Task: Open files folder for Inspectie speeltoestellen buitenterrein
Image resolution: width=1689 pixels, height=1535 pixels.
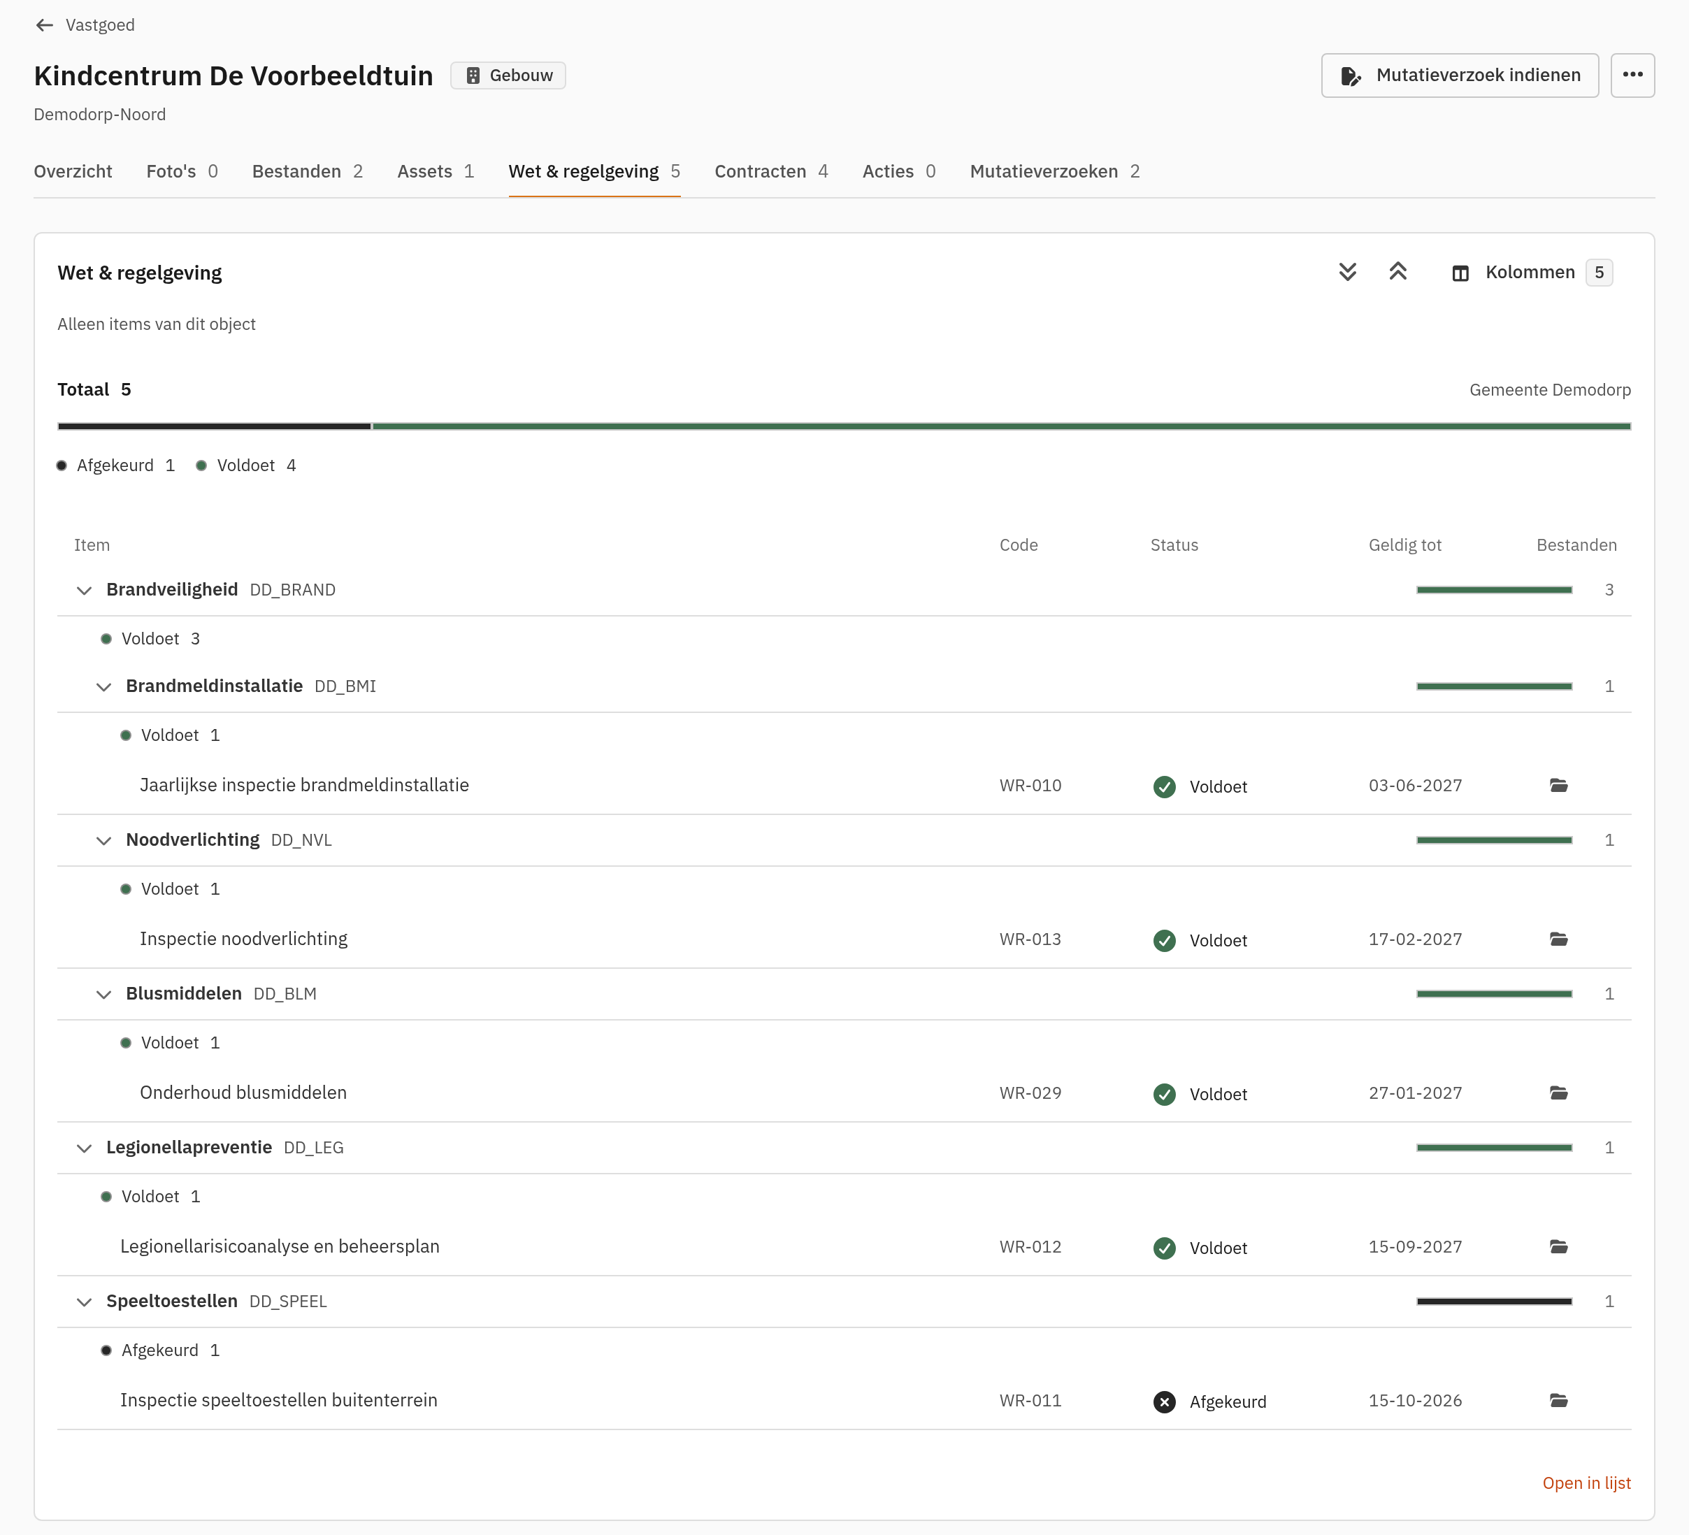Action: coord(1558,1401)
